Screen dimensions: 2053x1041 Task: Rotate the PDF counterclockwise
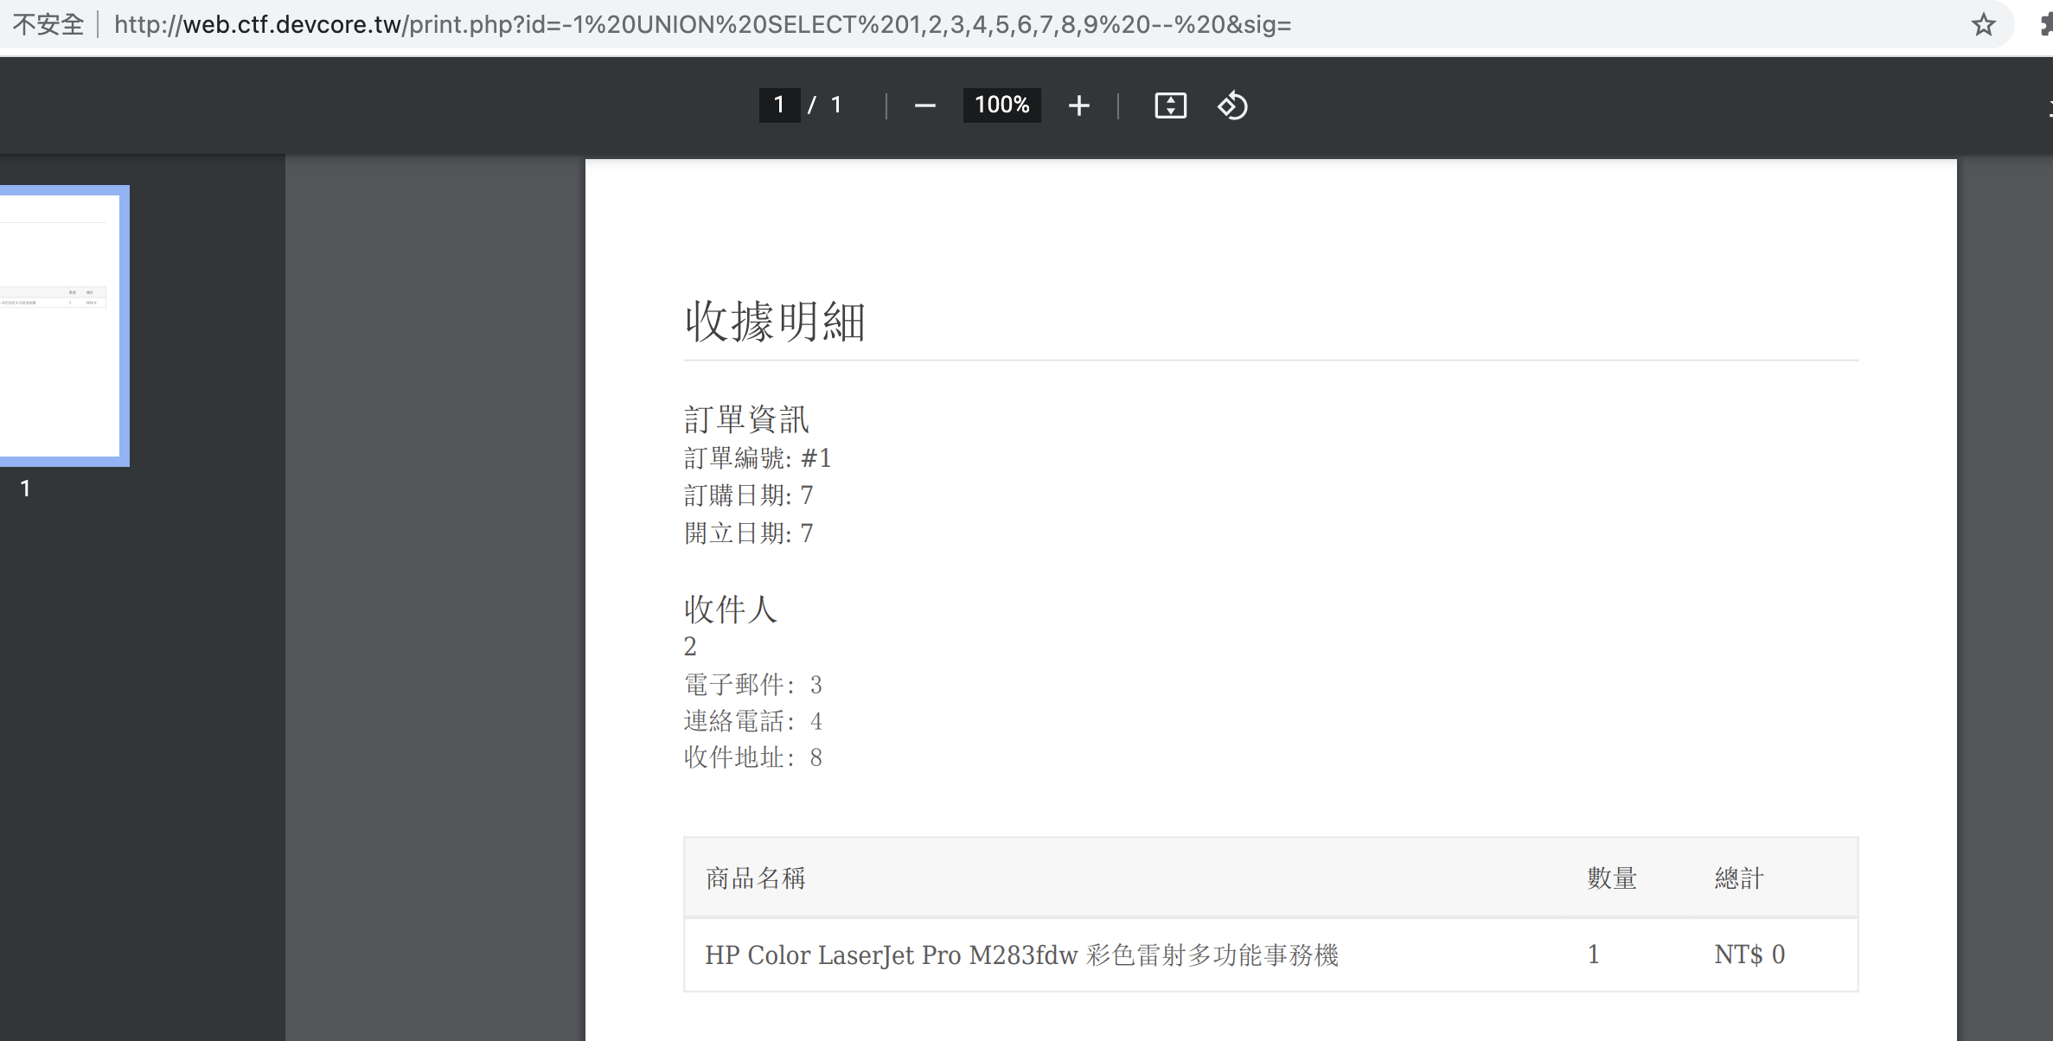1231,105
